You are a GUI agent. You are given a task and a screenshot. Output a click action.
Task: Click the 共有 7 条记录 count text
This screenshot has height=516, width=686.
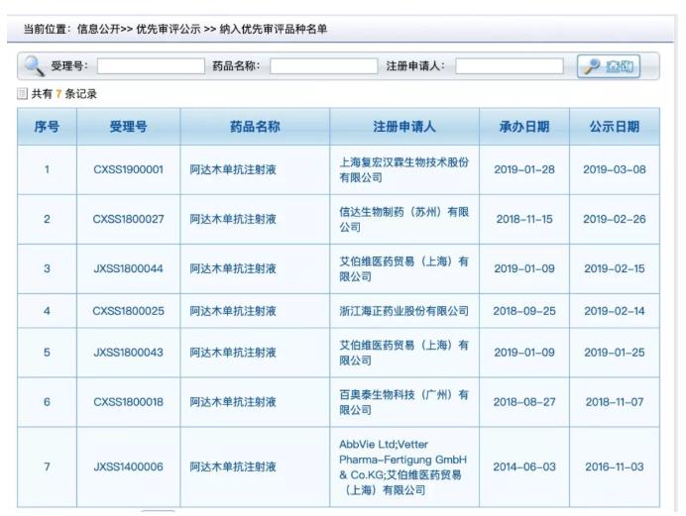click(63, 93)
